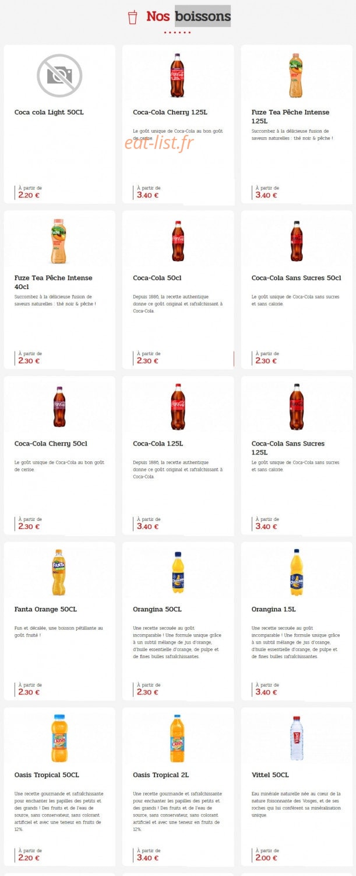The width and height of the screenshot is (356, 876).
Task: Click the Coca-Cola Sans Sucres 1.25L bottle image
Action: pos(297,406)
